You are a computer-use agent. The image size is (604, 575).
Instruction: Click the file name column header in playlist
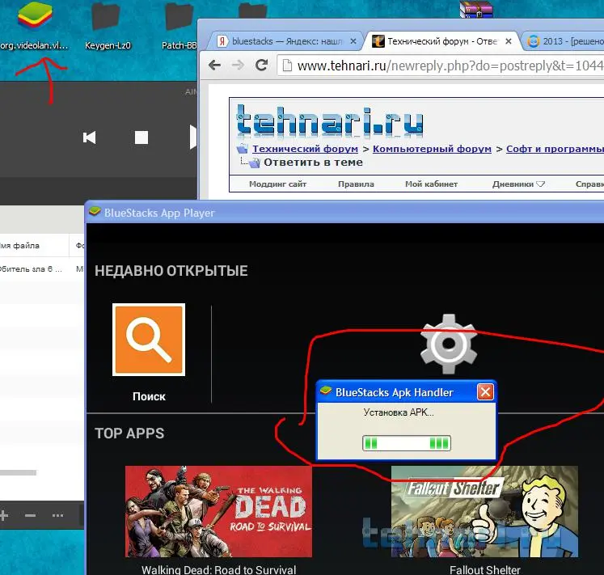(x=34, y=246)
